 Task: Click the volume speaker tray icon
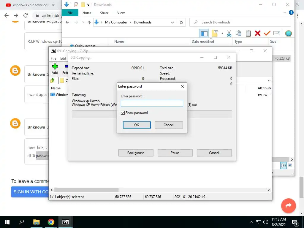[266, 222]
